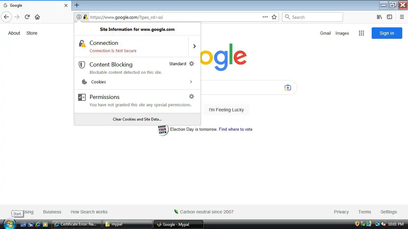The width and height of the screenshot is (408, 229).
Task: Open a new tab with plus button
Action: [77, 5]
